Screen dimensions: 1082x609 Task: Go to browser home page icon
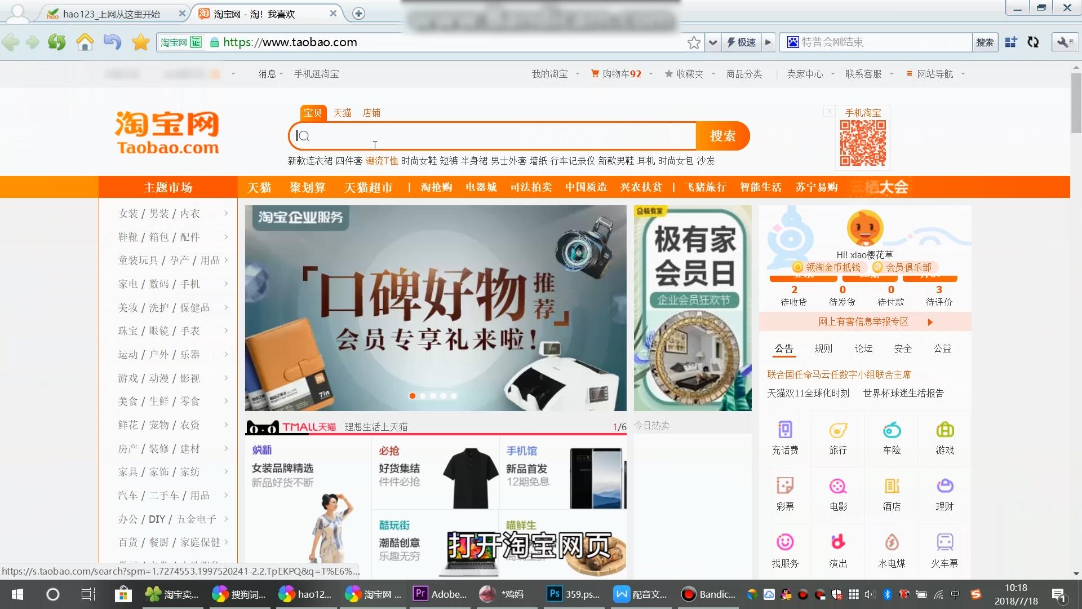(85, 42)
